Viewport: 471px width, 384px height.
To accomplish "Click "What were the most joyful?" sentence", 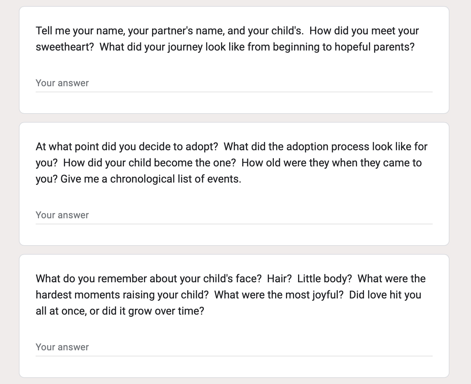I will tap(279, 295).
